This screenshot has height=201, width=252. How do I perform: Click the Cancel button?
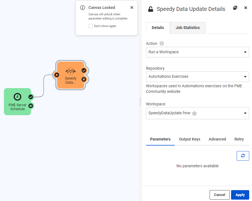[x=219, y=195]
